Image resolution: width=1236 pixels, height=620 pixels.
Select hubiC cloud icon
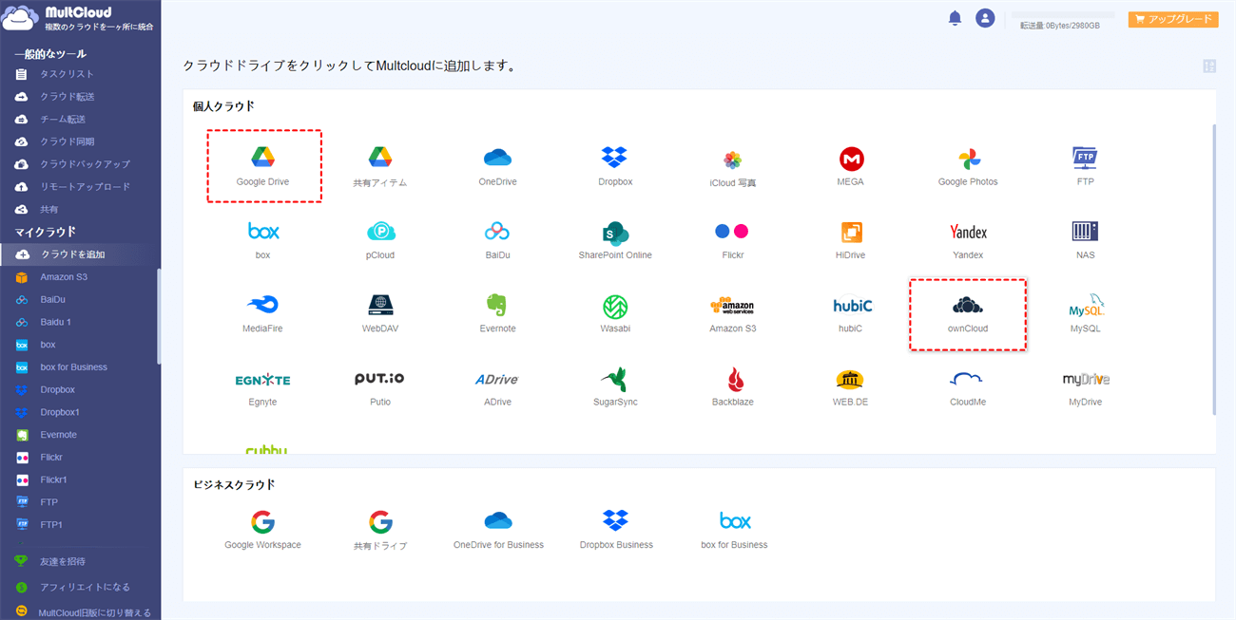tap(851, 313)
